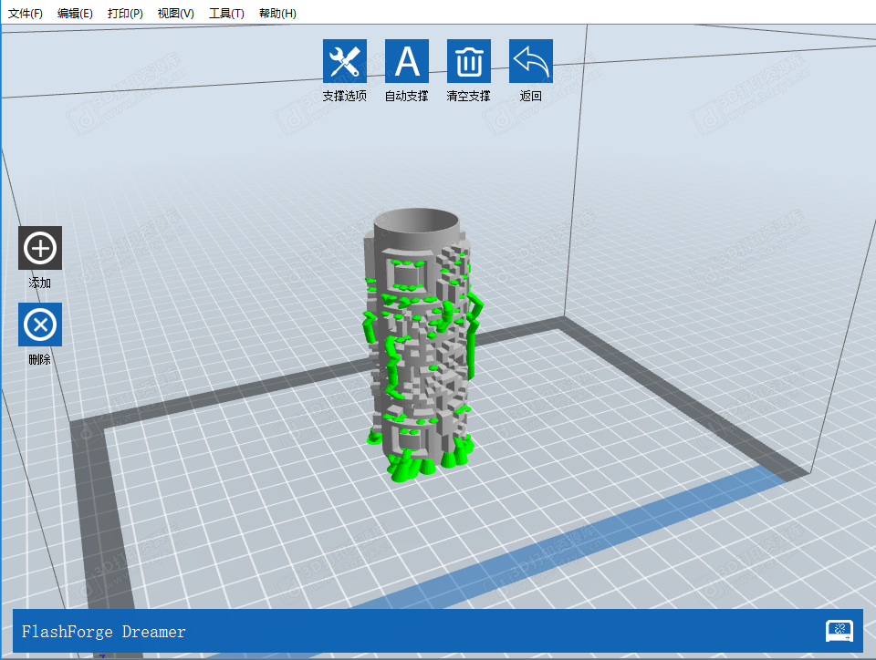Open the 工具(T) menu
876x660 pixels.
[x=226, y=14]
